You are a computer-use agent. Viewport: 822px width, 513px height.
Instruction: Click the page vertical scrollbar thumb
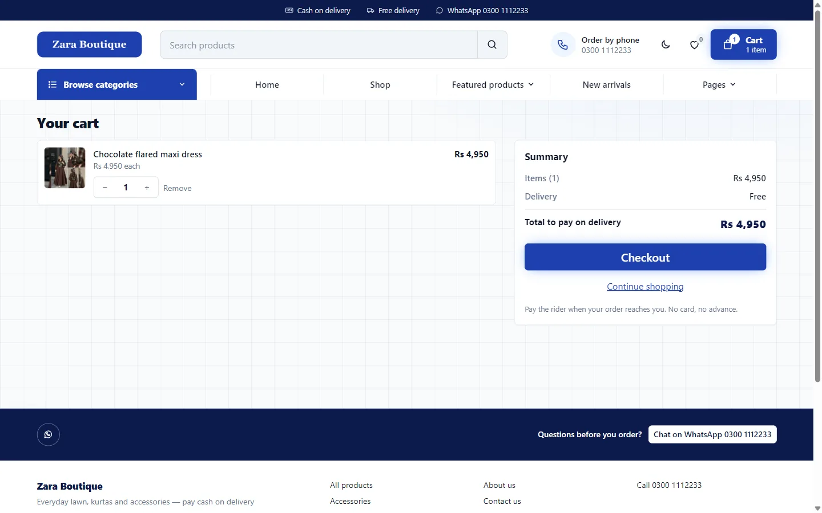[817, 196]
